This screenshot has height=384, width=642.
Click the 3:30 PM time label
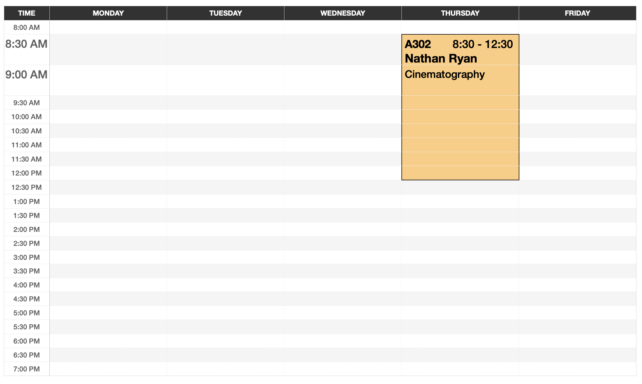point(27,271)
